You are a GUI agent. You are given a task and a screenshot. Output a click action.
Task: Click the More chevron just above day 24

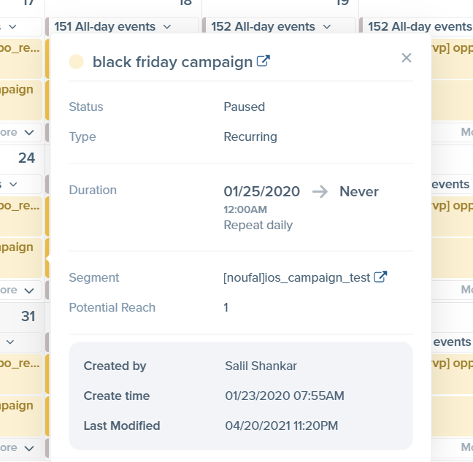(x=28, y=133)
